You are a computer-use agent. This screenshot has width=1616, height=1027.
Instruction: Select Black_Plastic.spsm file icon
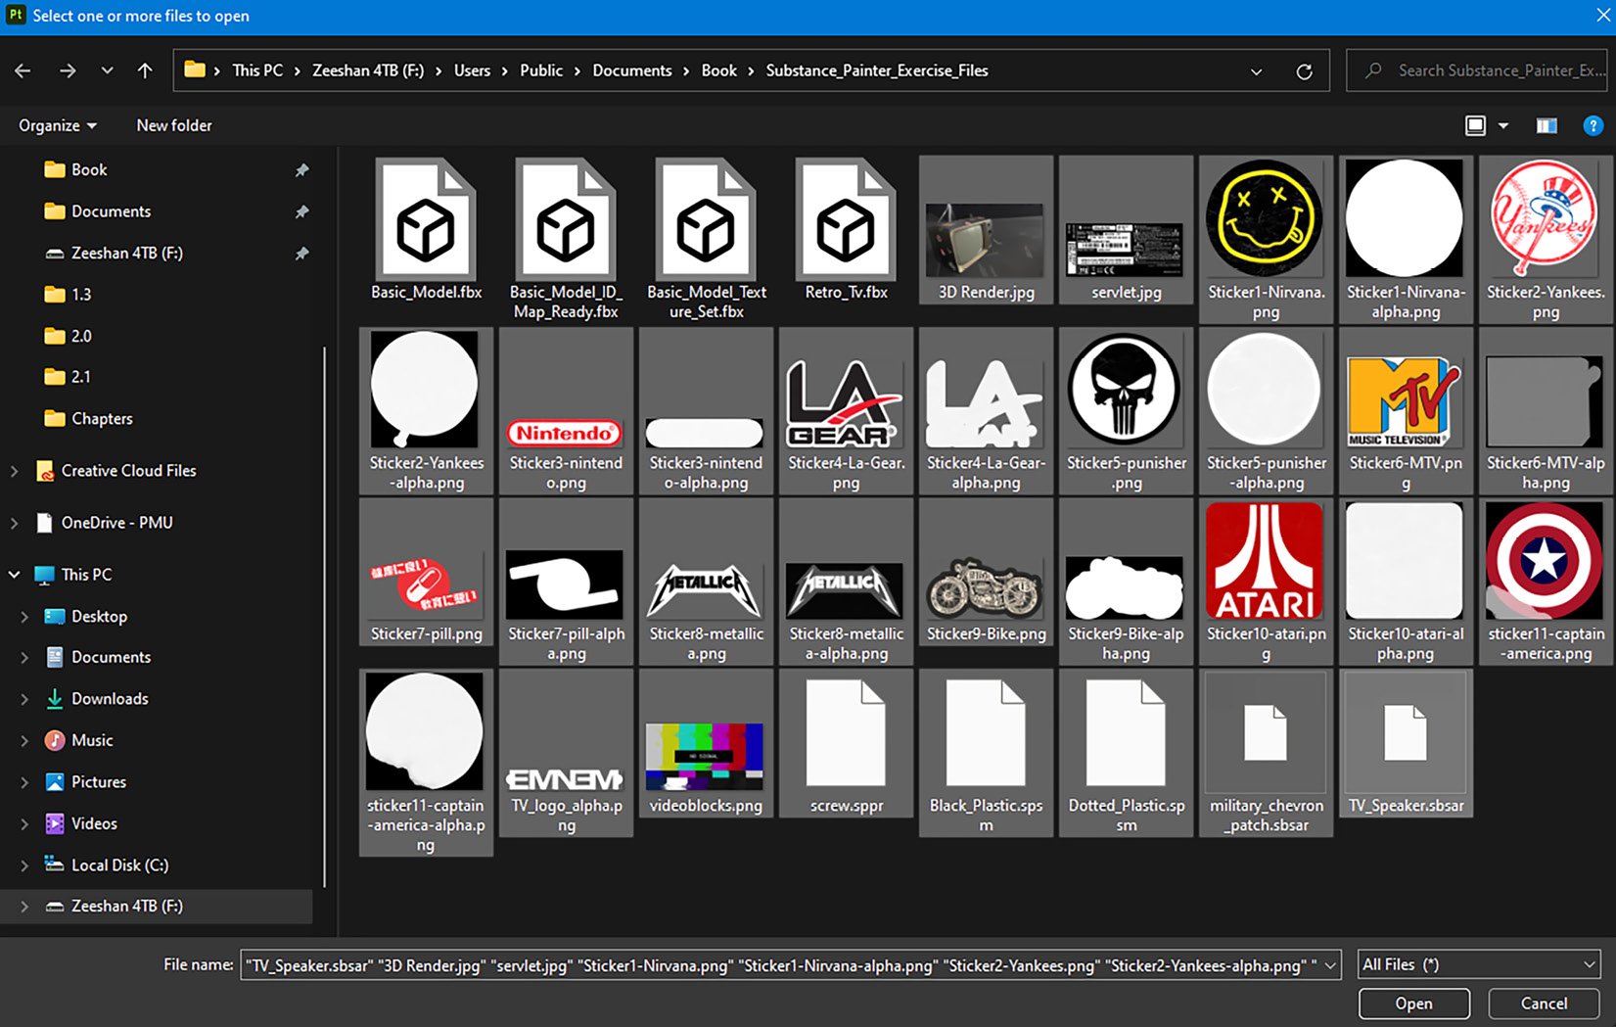[x=986, y=733]
